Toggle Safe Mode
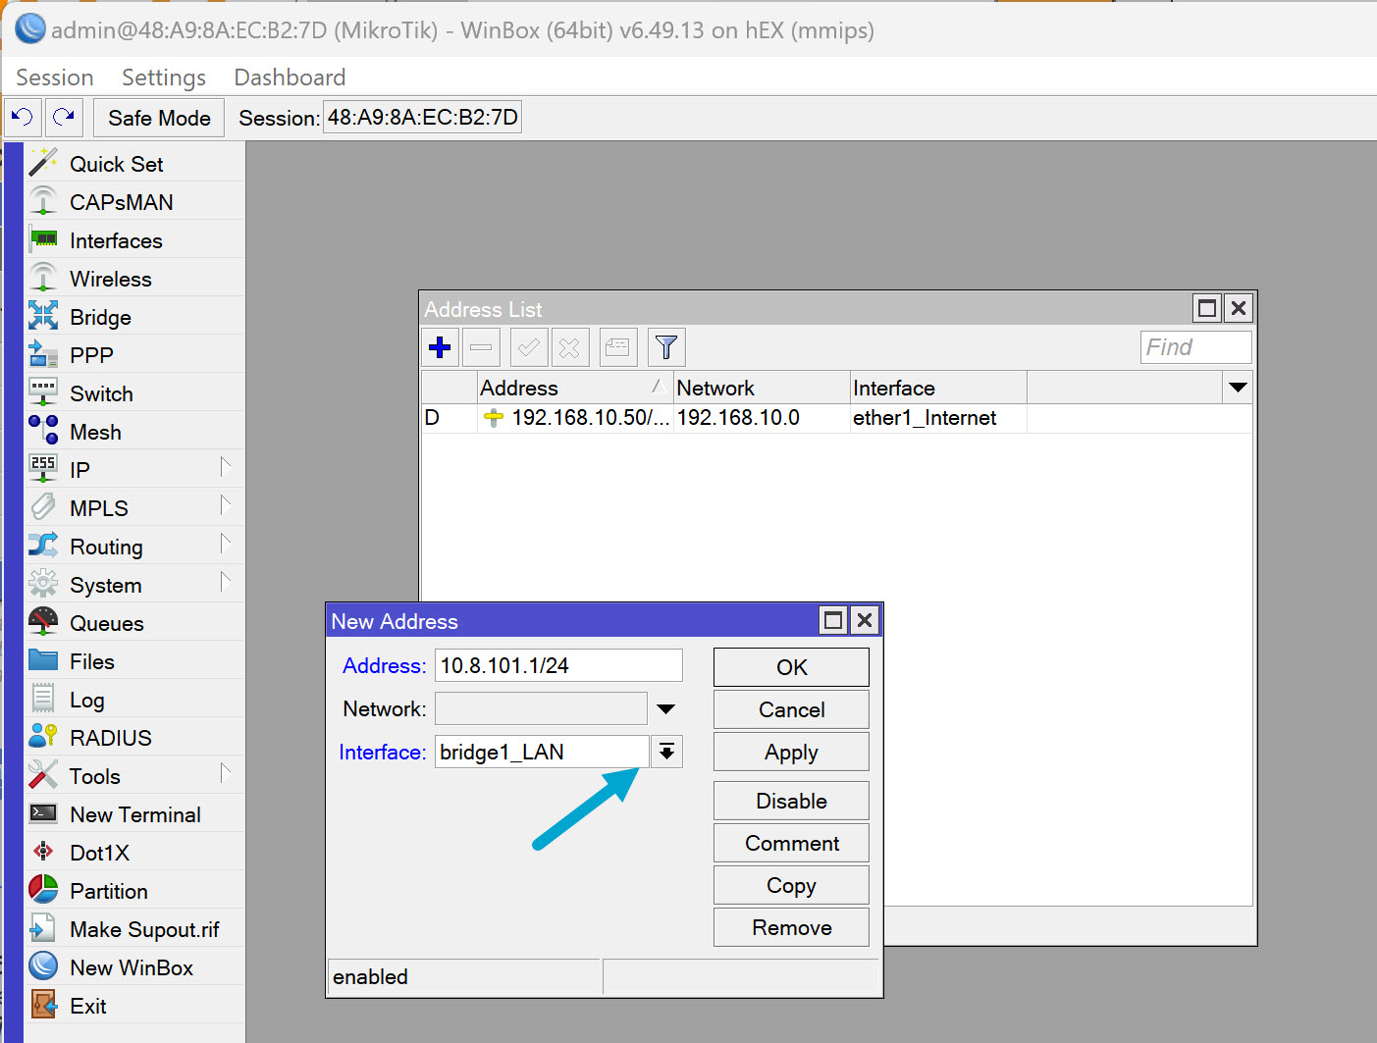Viewport: 1377px width, 1043px height. pyautogui.click(x=158, y=117)
